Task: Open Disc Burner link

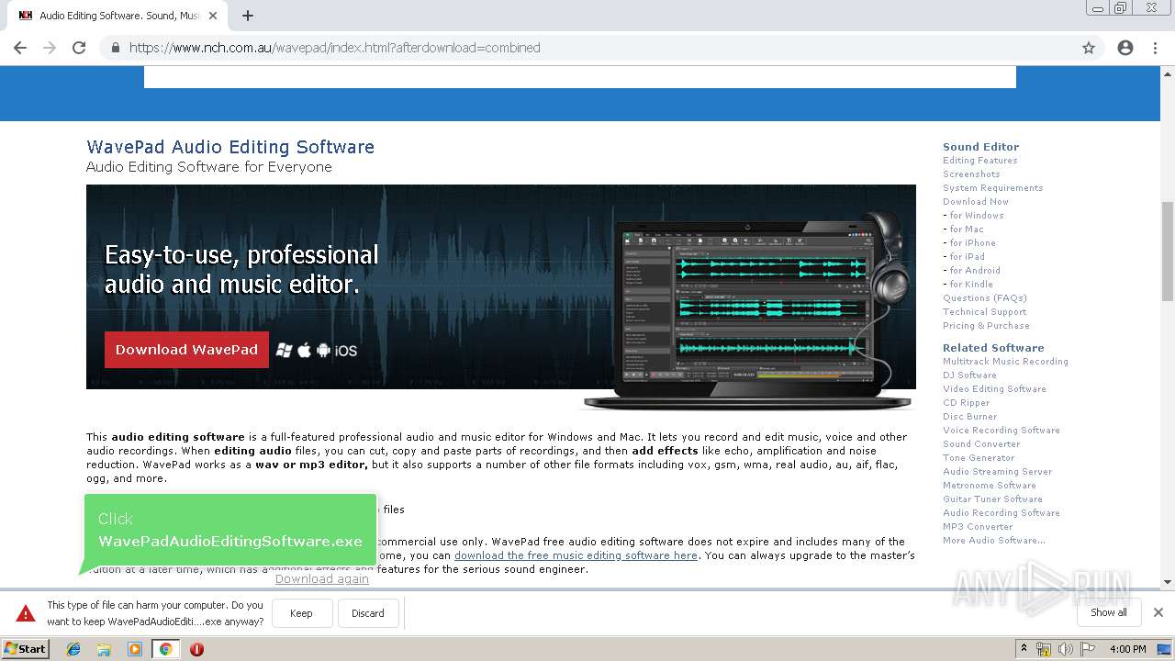Action: [x=969, y=417]
